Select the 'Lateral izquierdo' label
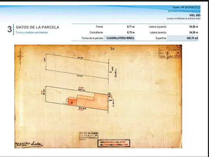Viewport: 209px width, 157px height. point(158,27)
